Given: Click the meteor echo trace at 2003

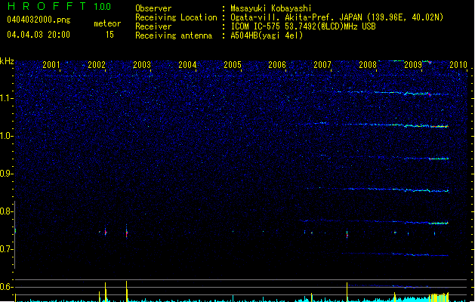Looking at the screenshot, I should [x=127, y=232].
